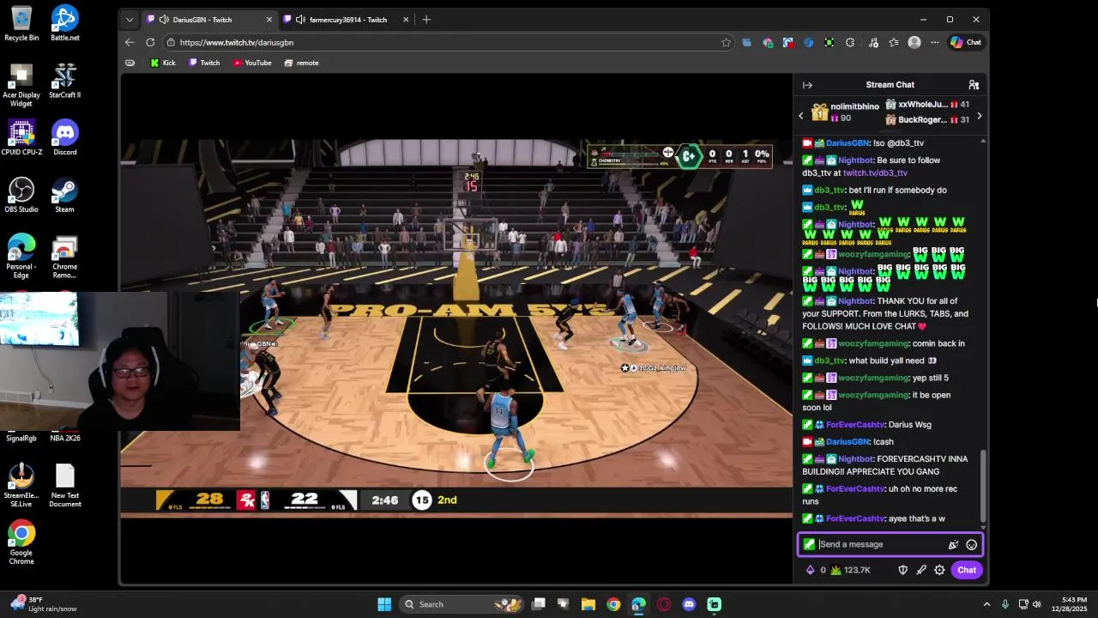1098x618 pixels.
Task: Open the hype celebration icon in message box
Action: tap(953, 544)
